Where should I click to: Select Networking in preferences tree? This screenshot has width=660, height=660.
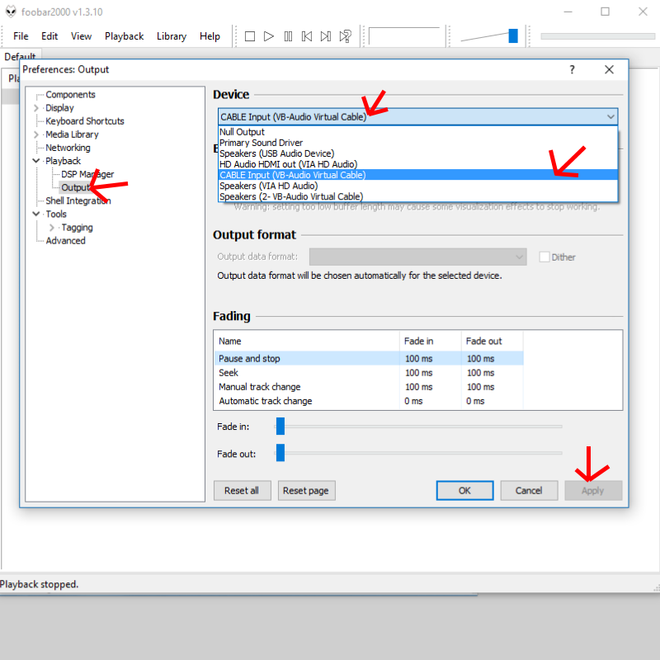tap(68, 148)
